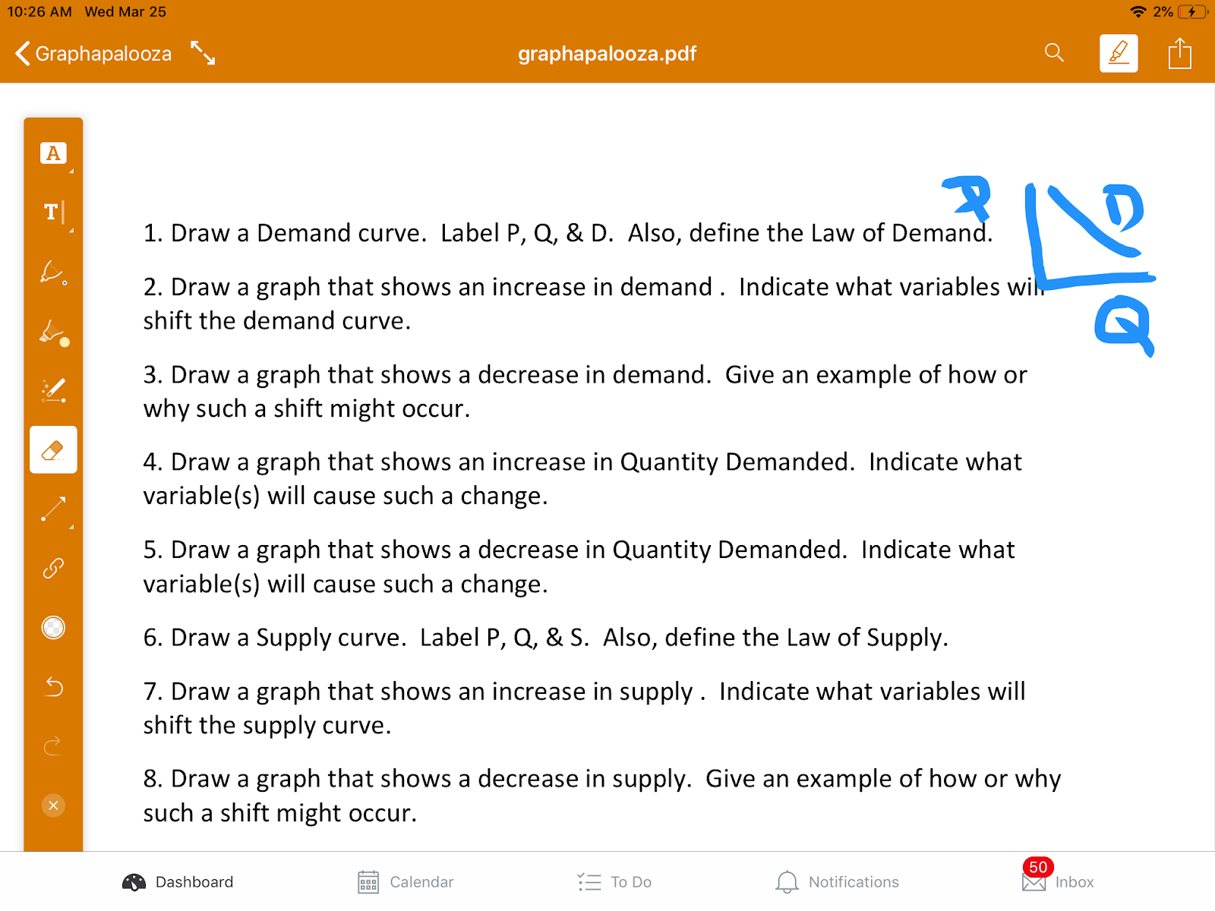1215x911 pixels.
Task: Go back to Graphapalooza
Action: 93,54
